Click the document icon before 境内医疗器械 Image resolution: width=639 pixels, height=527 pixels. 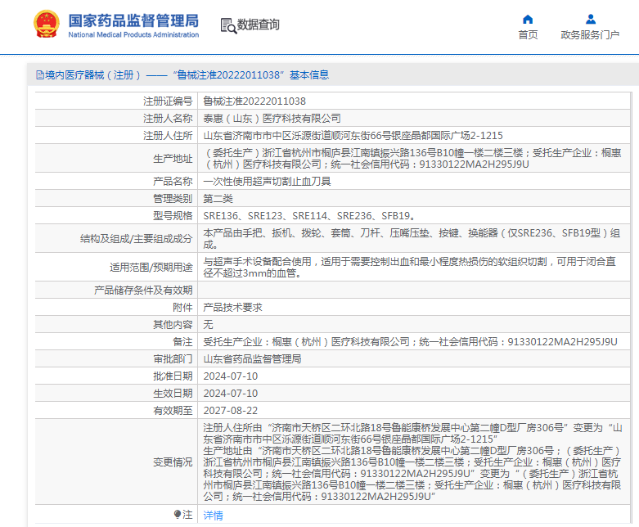(x=40, y=75)
